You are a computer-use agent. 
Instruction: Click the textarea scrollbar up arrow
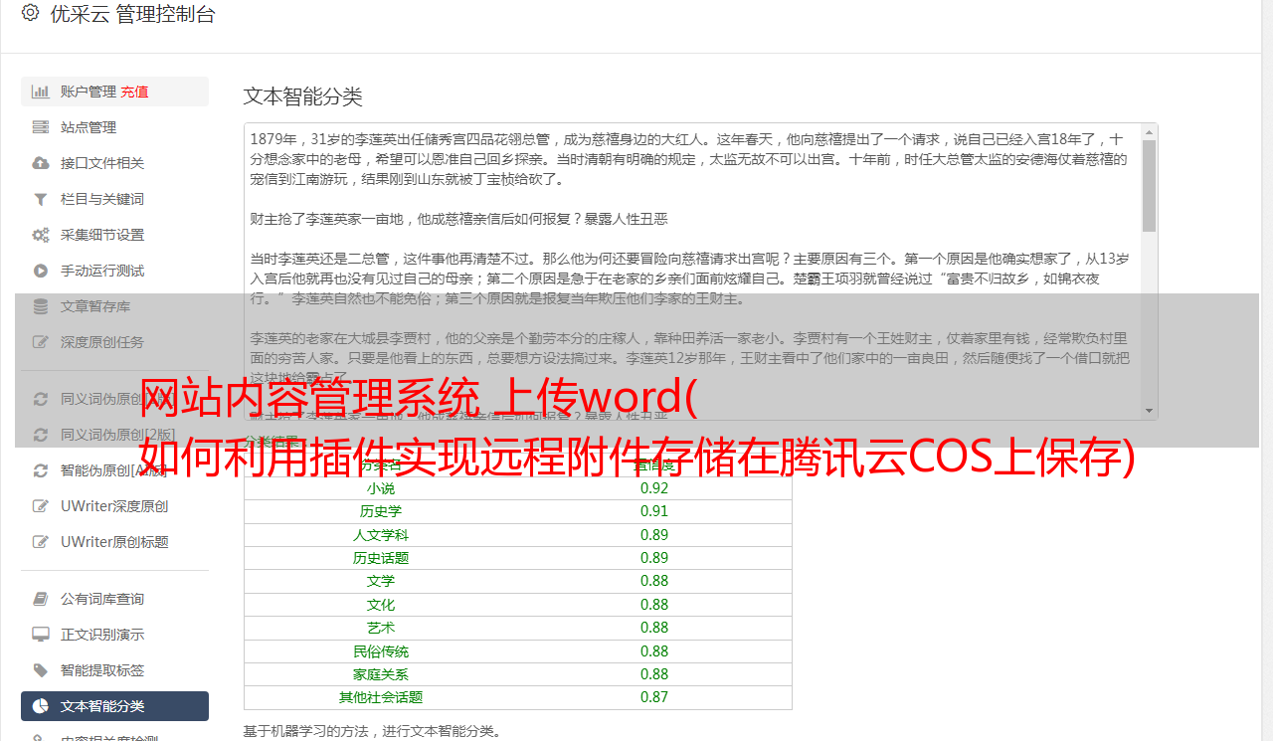1149,132
